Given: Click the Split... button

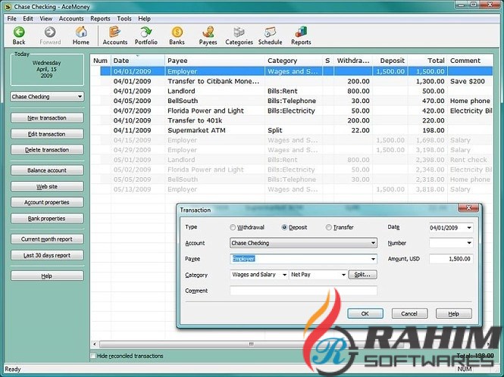Looking at the screenshot, I should tap(362, 275).
